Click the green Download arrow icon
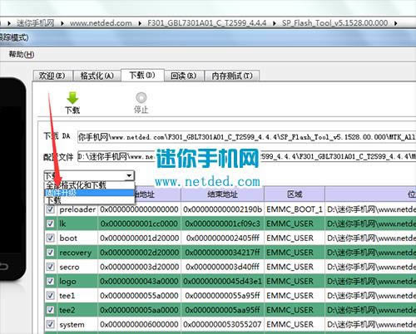 (72, 97)
